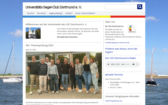Click the 'April 29, 2025' post date
Viewport: 168px width, 105px height.
[31, 50]
